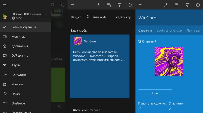
Task: Open friends icon in WinCore panel toolbar
Action: [x=166, y=5]
